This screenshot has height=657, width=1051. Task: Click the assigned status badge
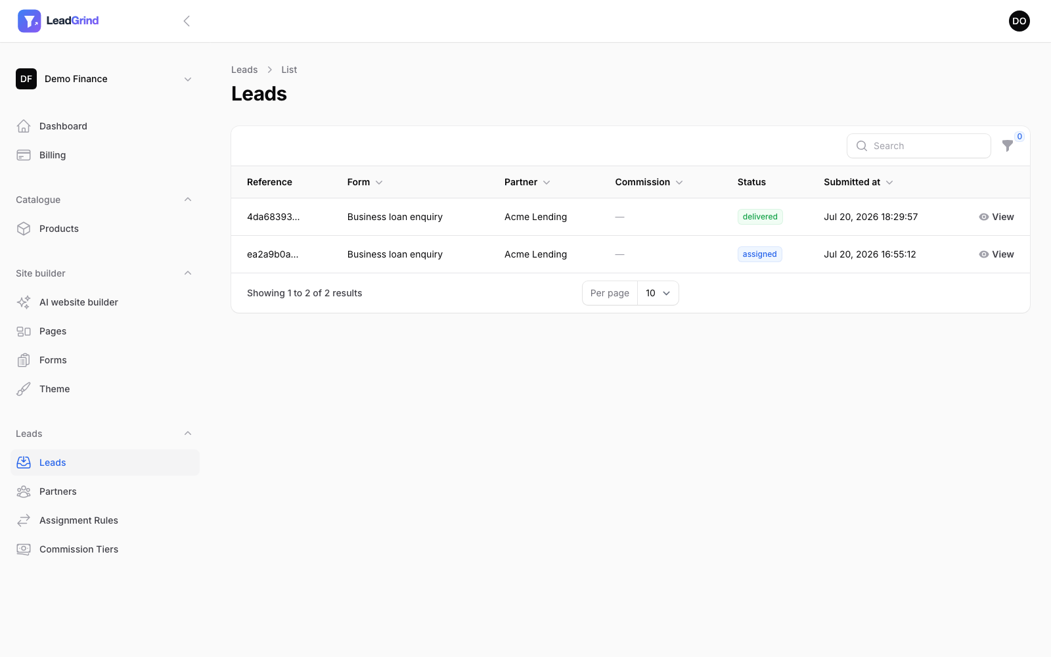coord(759,254)
